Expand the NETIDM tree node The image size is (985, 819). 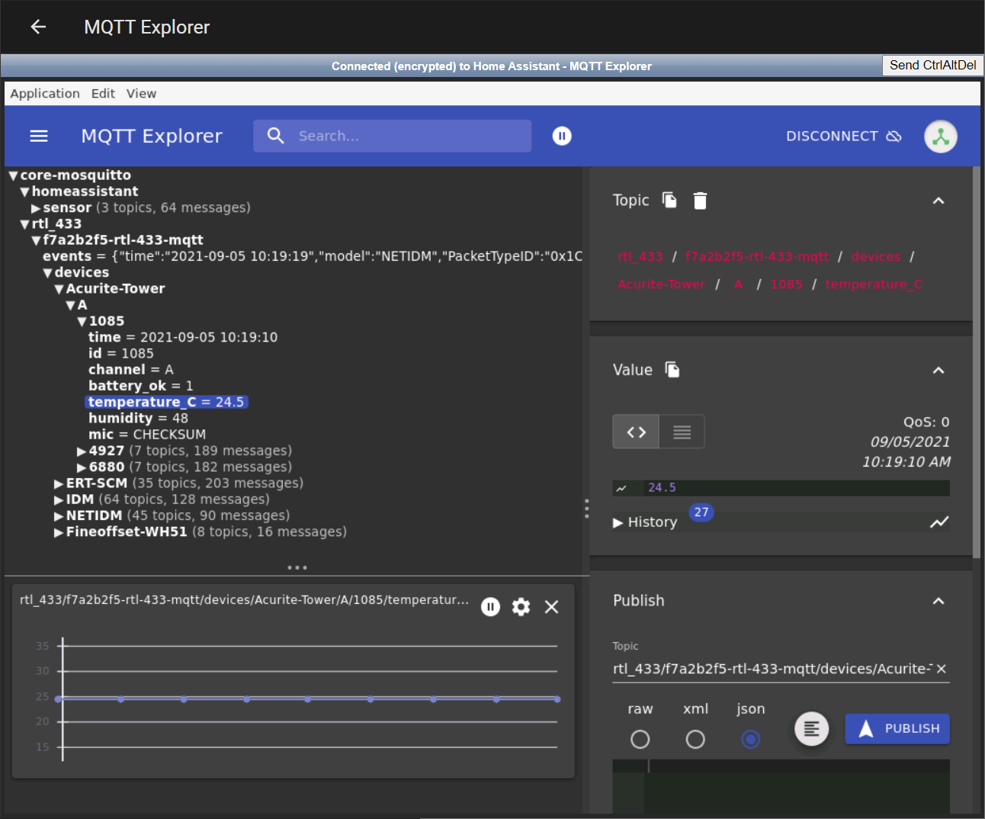59,516
